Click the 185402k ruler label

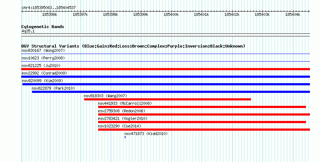pyautogui.click(x=232, y=14)
